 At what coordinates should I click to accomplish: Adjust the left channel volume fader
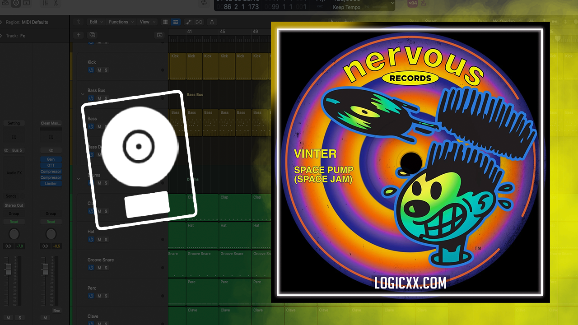coord(8,269)
